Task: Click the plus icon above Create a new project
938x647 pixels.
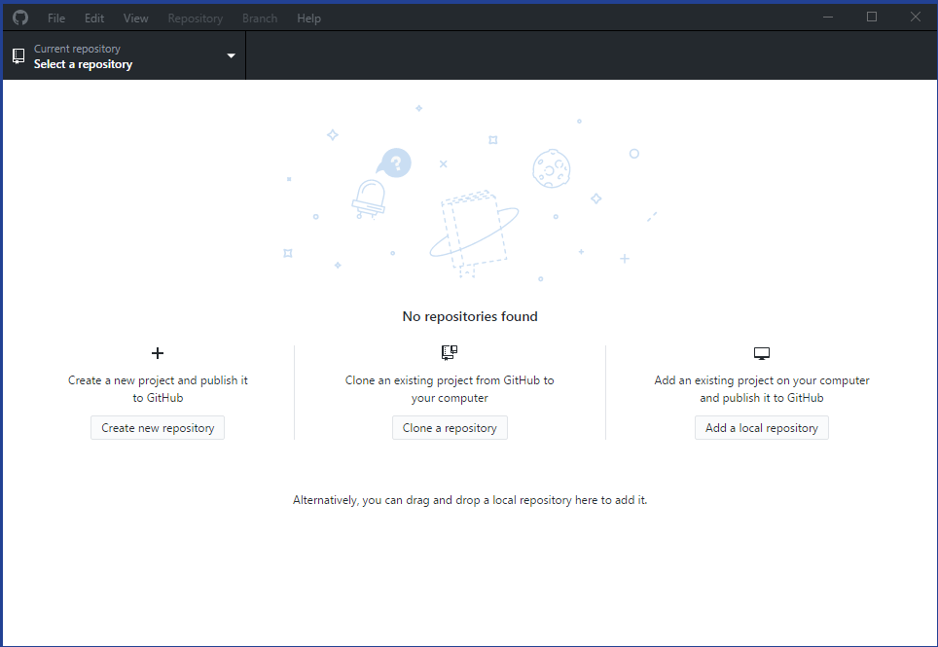Action: 158,353
